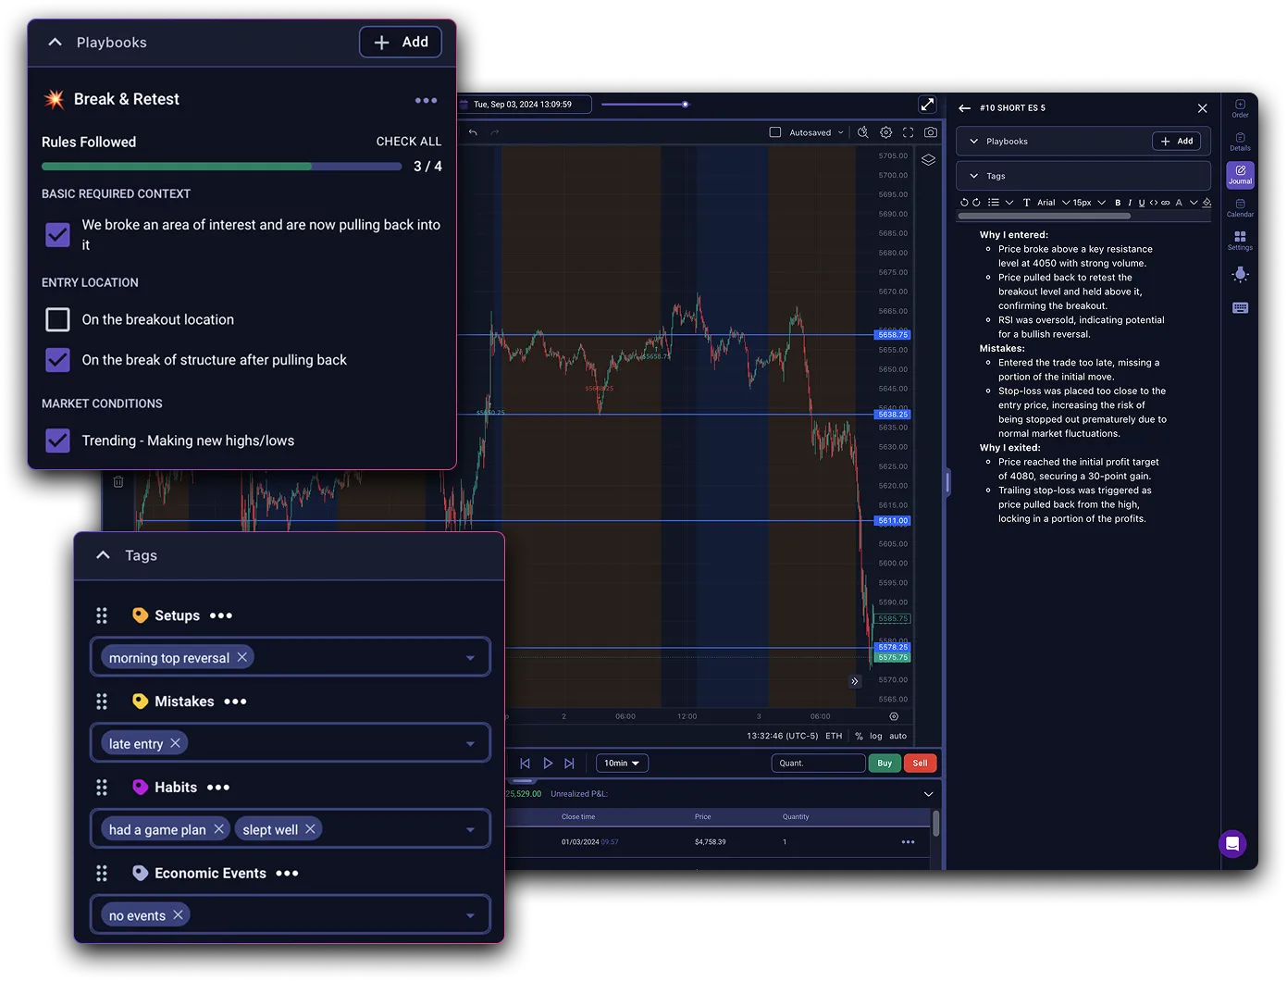
Task: Remove the 'slept well' tag
Action: click(311, 829)
